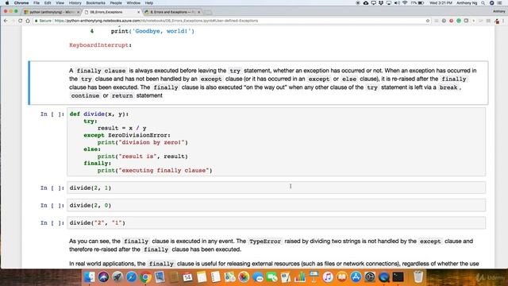Open Keynote from the Dock
This screenshot has width=508, height=286.
tap(314, 277)
